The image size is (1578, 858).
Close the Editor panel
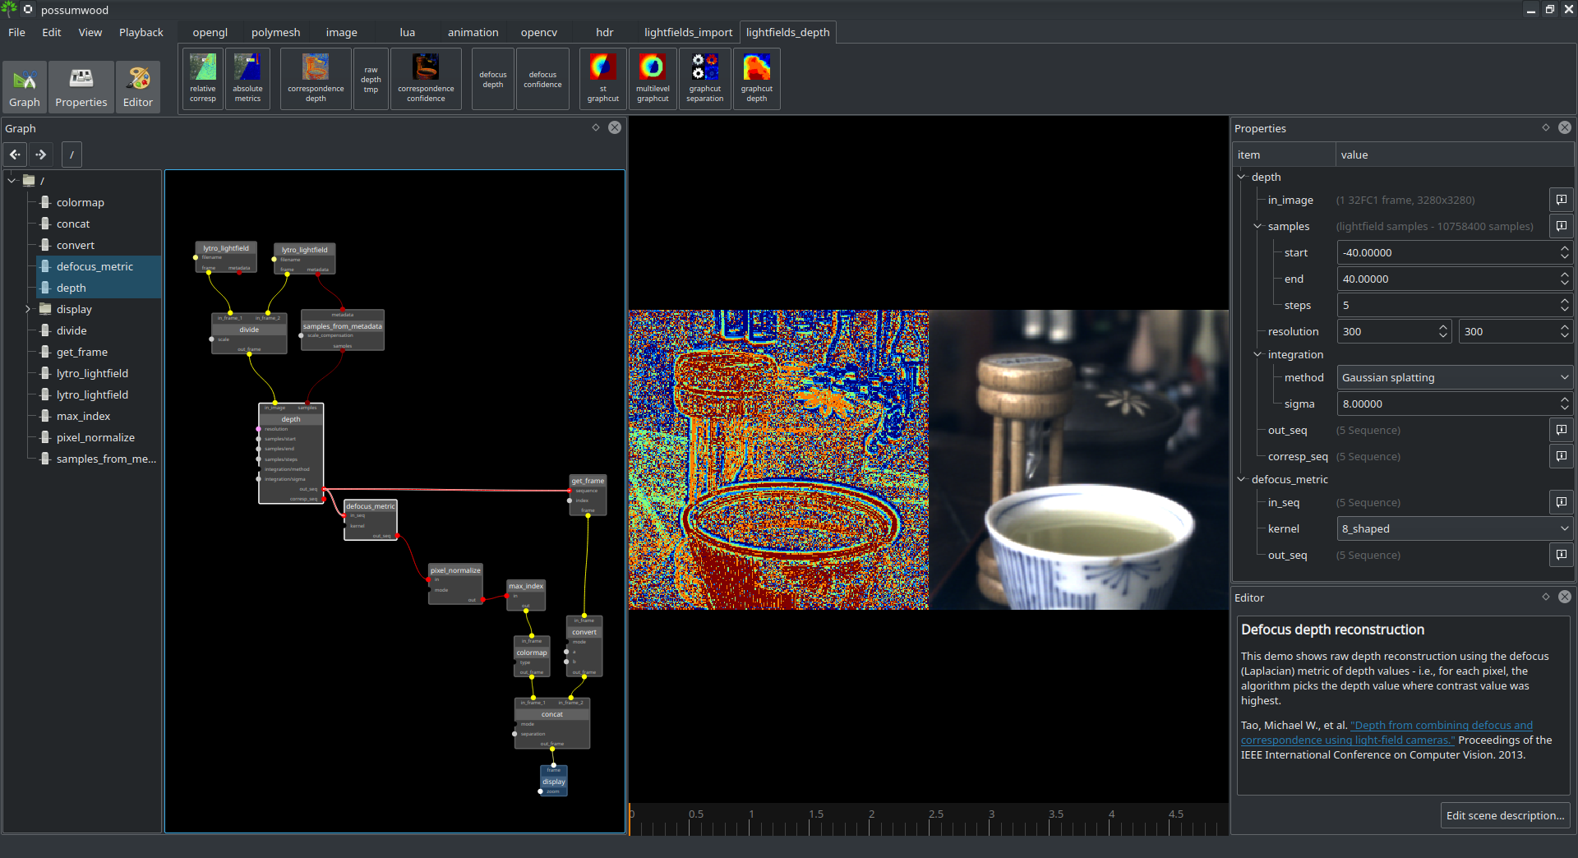coord(1565,597)
